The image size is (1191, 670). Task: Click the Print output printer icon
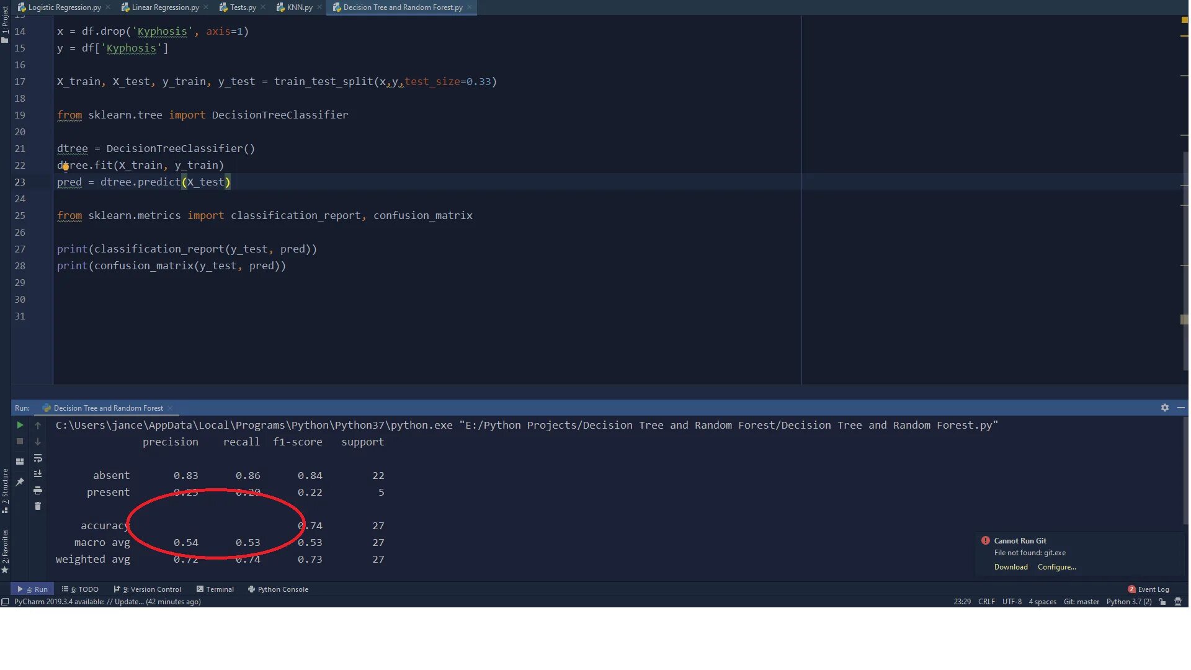38,490
